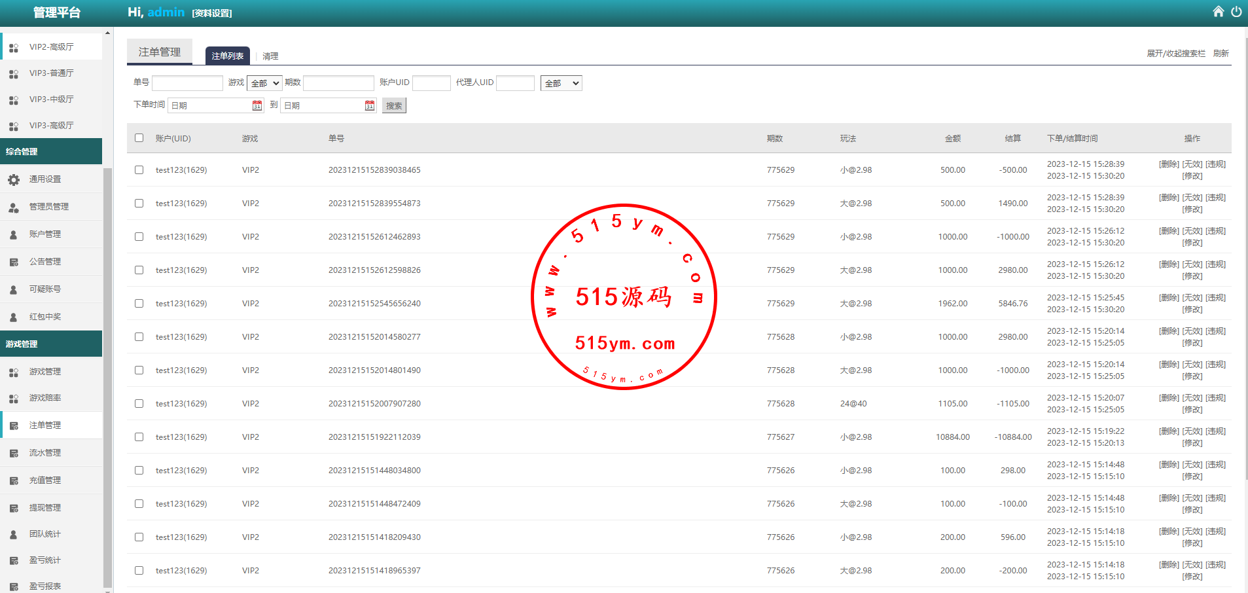Check the row for order 20231215152007907280
1248x593 pixels.
coord(139,404)
